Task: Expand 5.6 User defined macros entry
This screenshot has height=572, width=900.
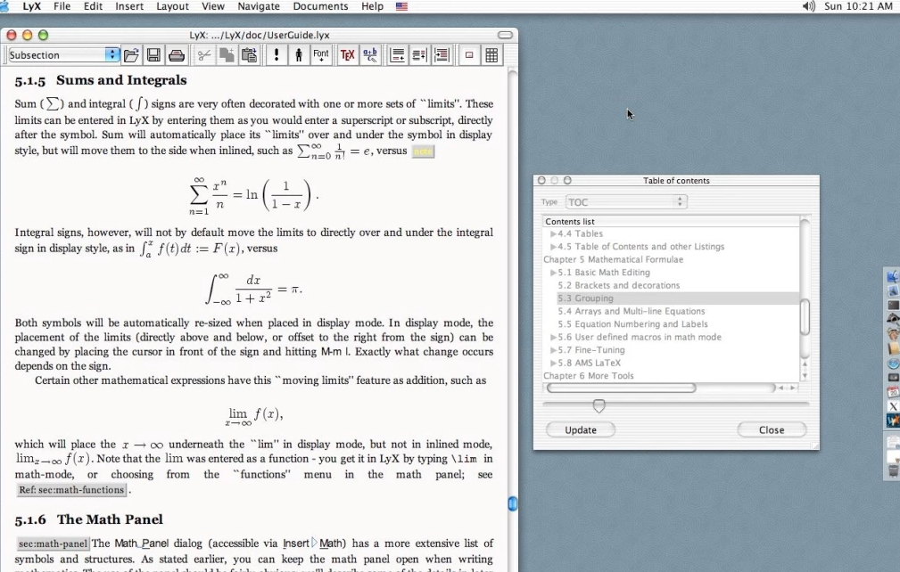Action: 553,337
